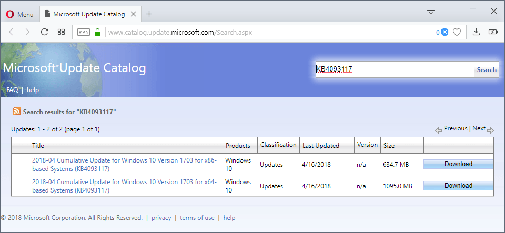Open the x64-based Systems update link
The image size is (505, 233).
coord(124,186)
